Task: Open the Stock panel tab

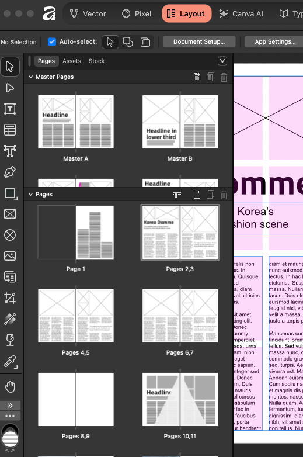Action: 97,61
